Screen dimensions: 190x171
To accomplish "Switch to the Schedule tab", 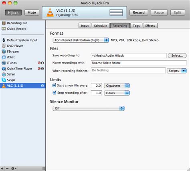I will tap(101, 26).
